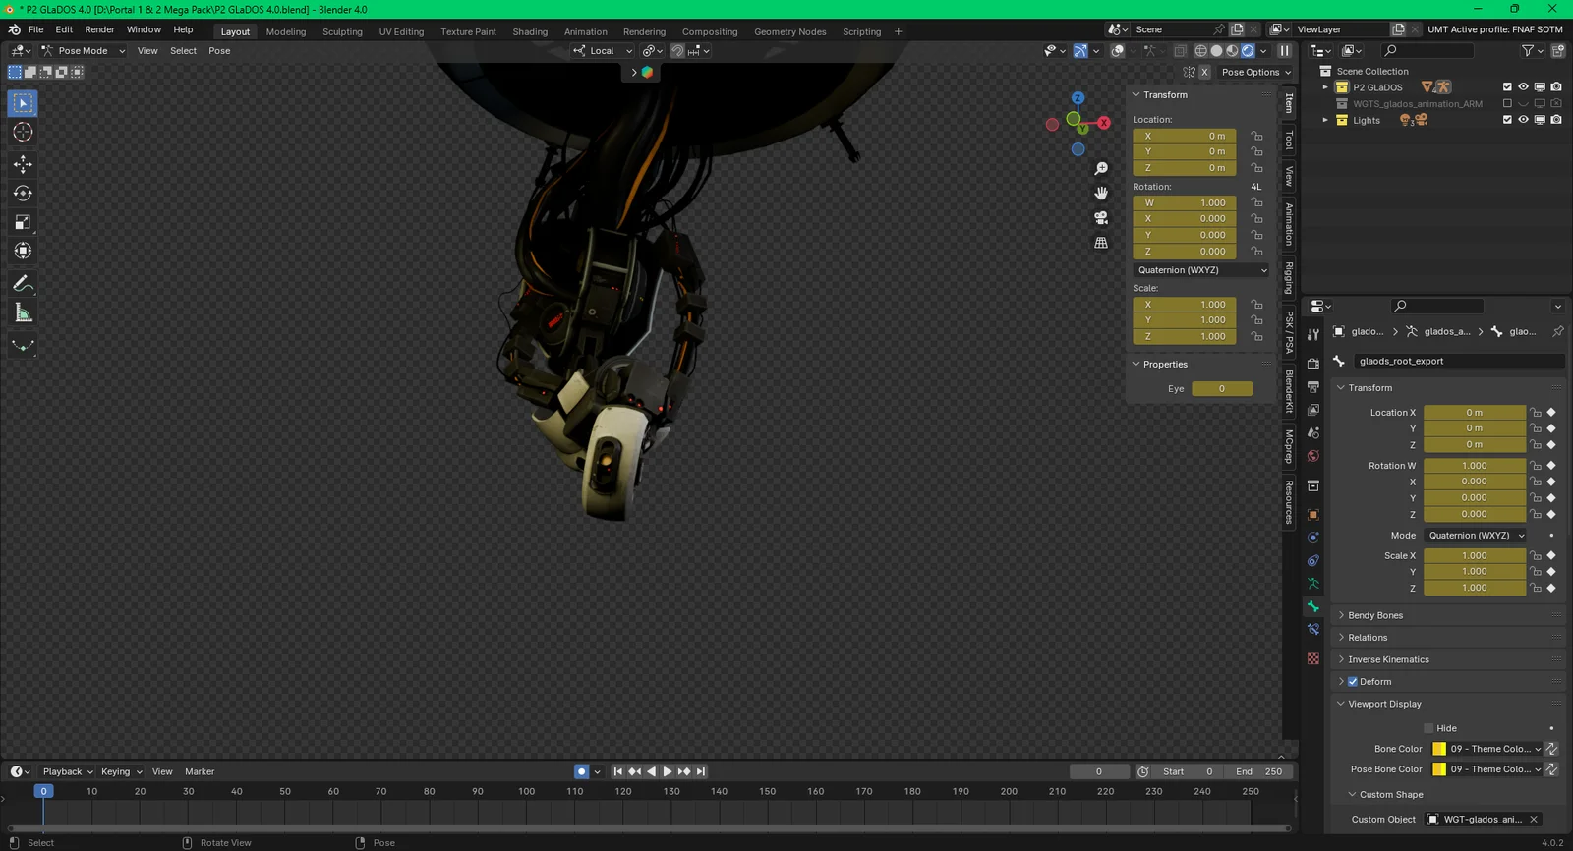Click the viewport zoom magnifier icon

[x=1101, y=169]
